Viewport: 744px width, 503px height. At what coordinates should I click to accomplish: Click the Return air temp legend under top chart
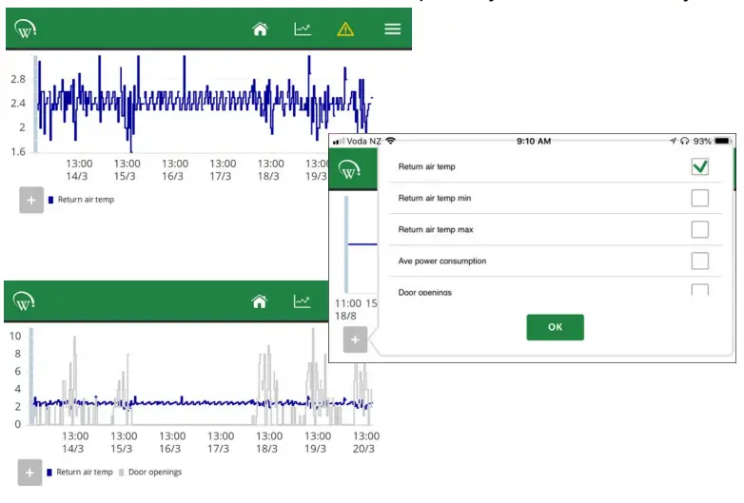click(x=82, y=200)
